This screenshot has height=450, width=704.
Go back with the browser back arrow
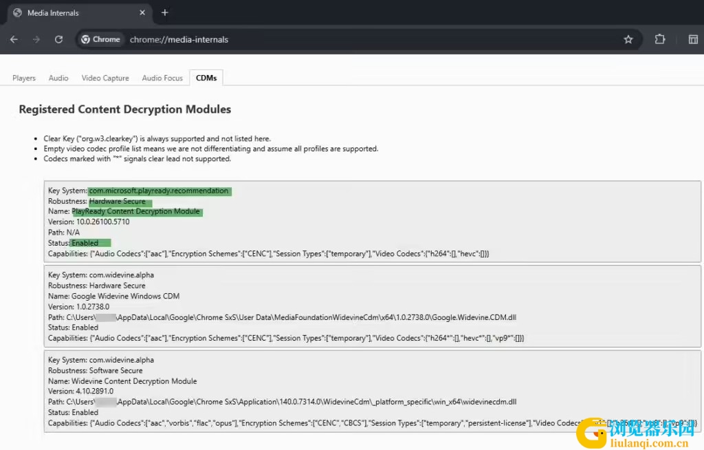[x=14, y=39]
